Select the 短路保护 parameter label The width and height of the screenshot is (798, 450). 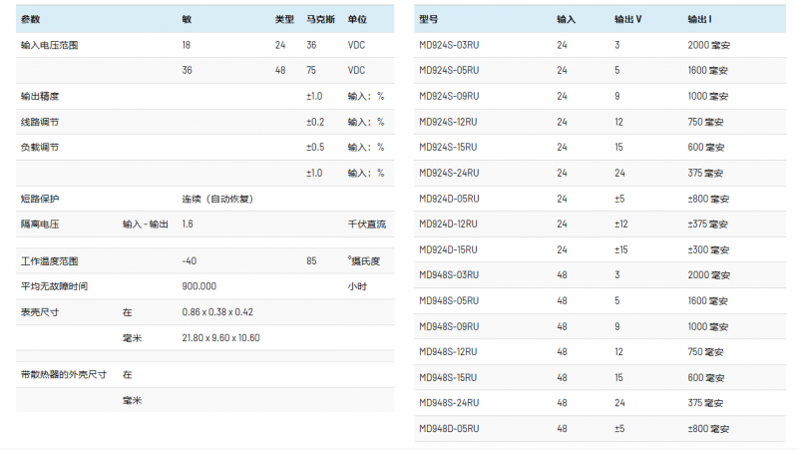40,199
